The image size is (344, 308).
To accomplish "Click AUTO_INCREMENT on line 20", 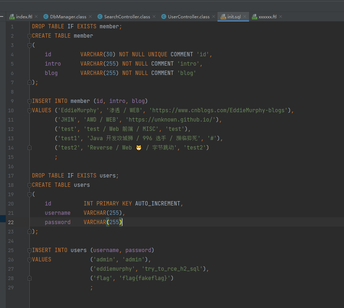I will click(158, 204).
